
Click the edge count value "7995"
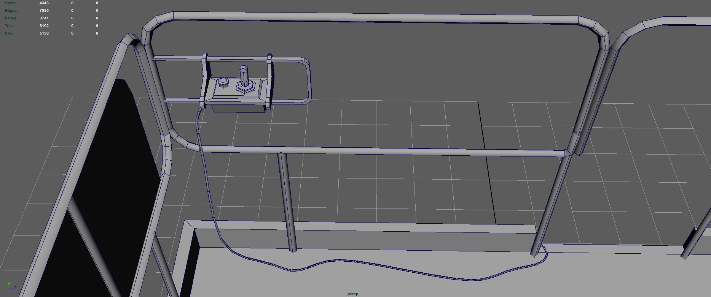pos(44,11)
